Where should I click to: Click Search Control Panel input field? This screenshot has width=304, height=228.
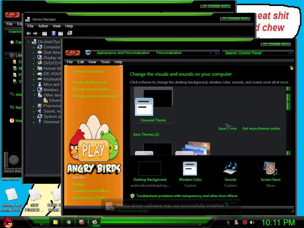(255, 53)
